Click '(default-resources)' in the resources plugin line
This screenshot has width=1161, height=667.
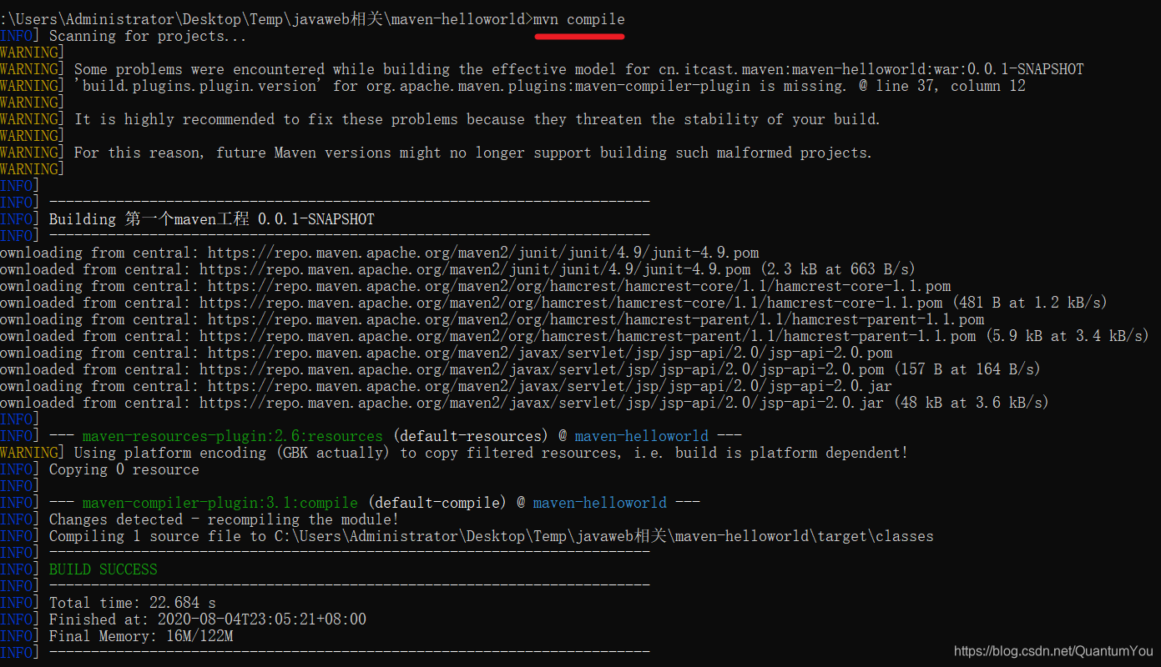point(471,436)
